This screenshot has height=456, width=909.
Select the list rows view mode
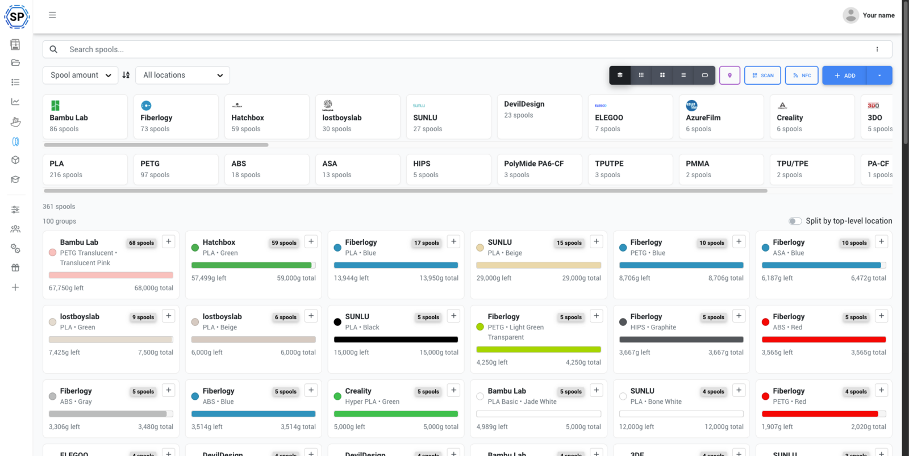[683, 75]
